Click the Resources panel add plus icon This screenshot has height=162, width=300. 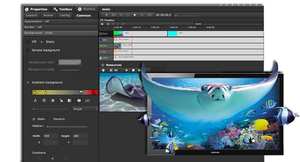click(x=103, y=70)
